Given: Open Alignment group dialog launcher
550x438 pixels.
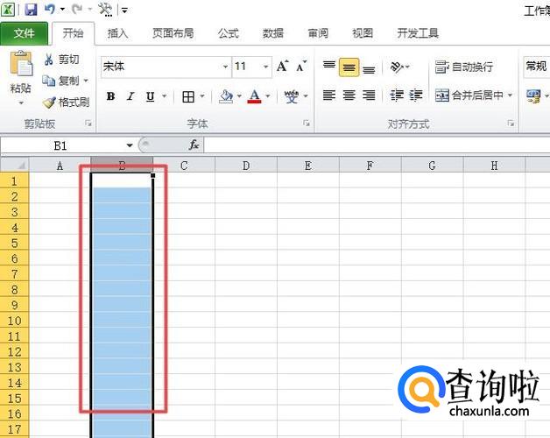Looking at the screenshot, I should (x=511, y=124).
